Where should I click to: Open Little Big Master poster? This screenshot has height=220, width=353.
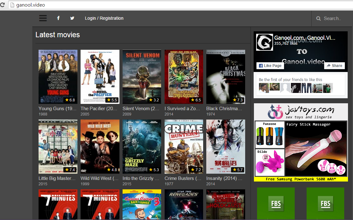click(x=58, y=146)
